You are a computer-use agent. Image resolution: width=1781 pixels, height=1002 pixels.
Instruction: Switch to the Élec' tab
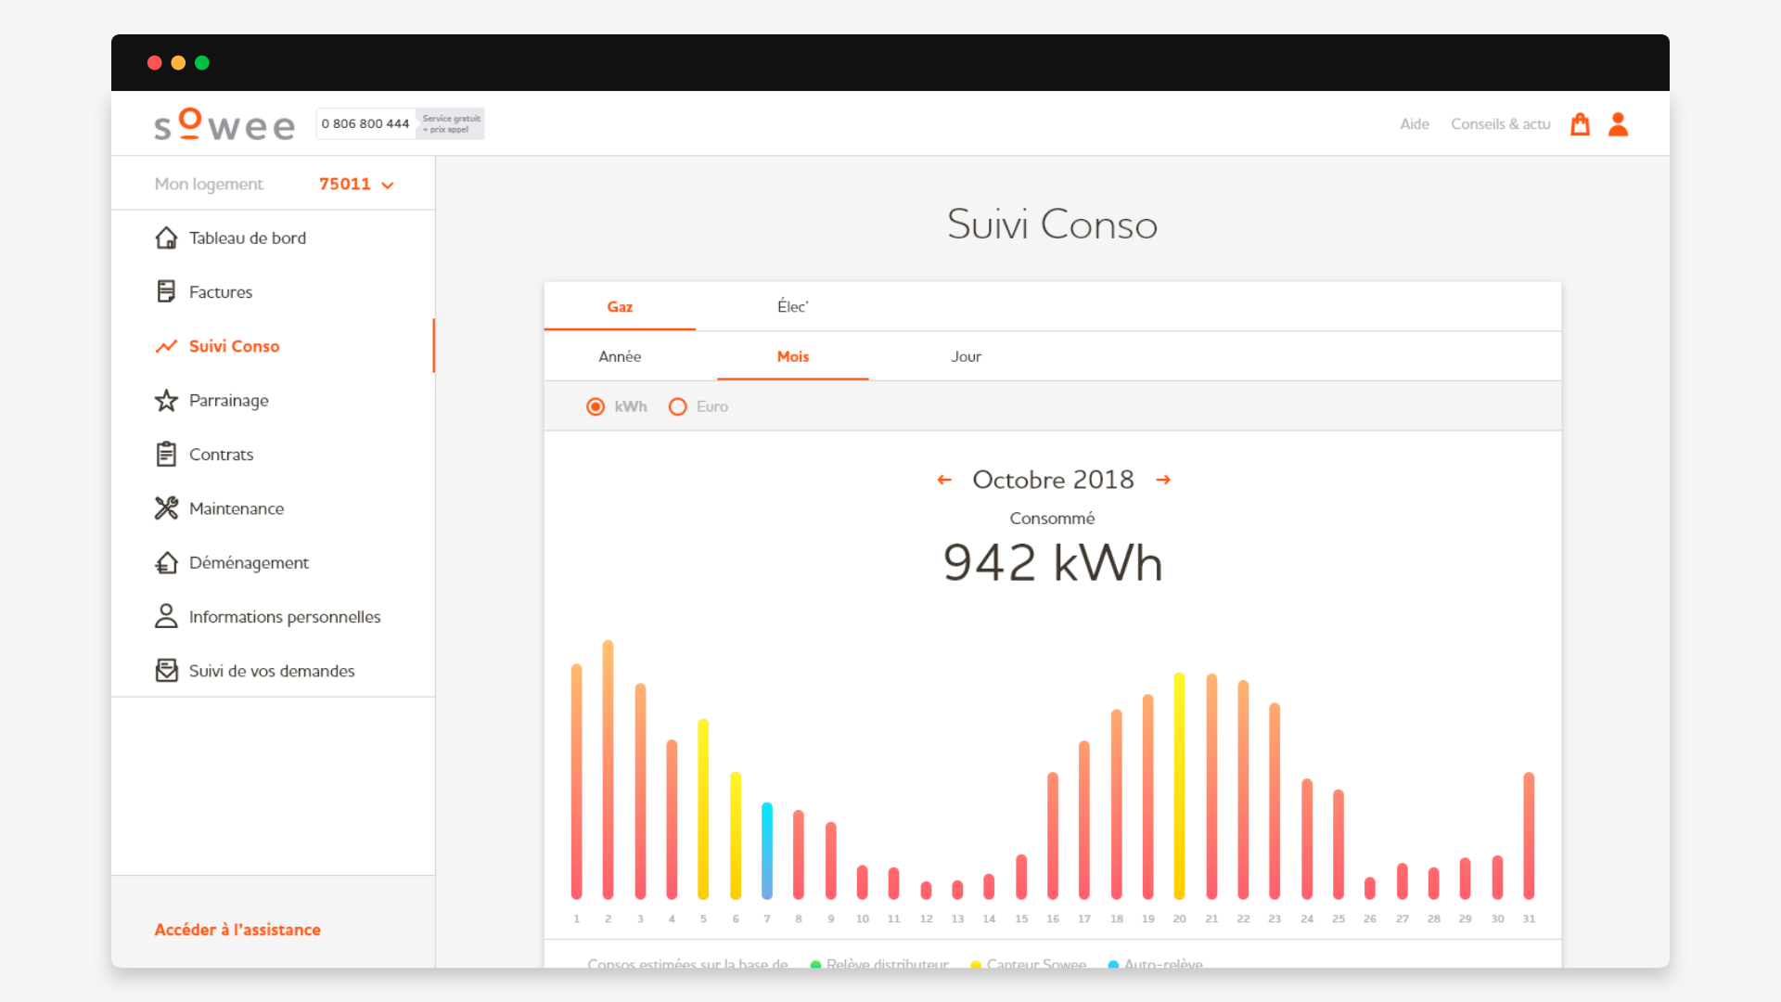(x=792, y=306)
